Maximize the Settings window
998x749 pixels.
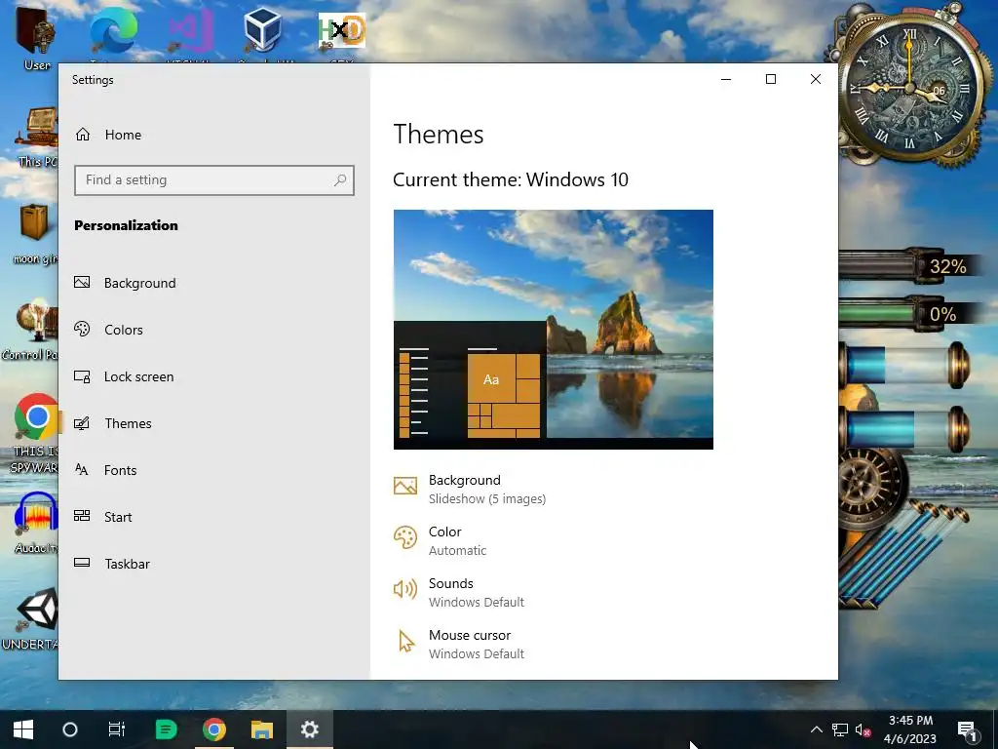click(x=771, y=79)
